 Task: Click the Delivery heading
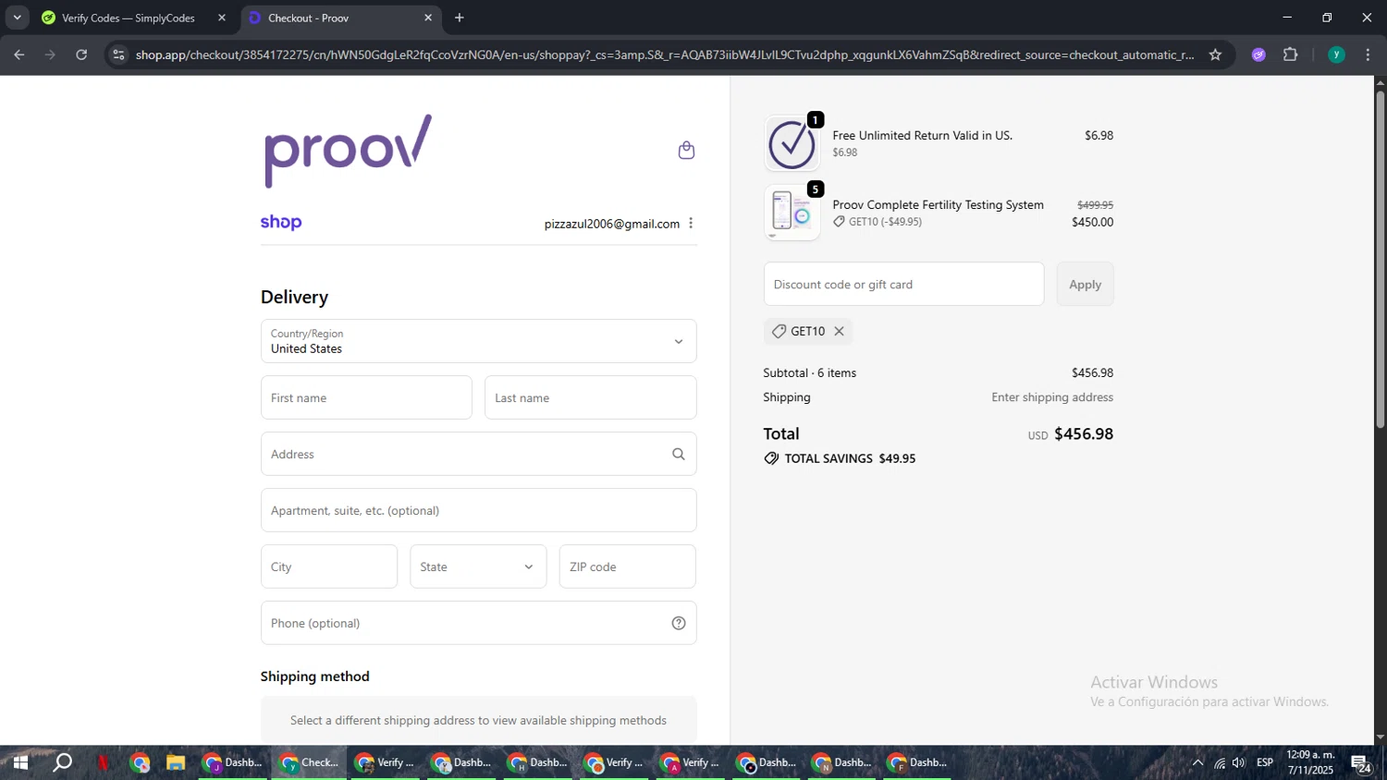(x=294, y=297)
